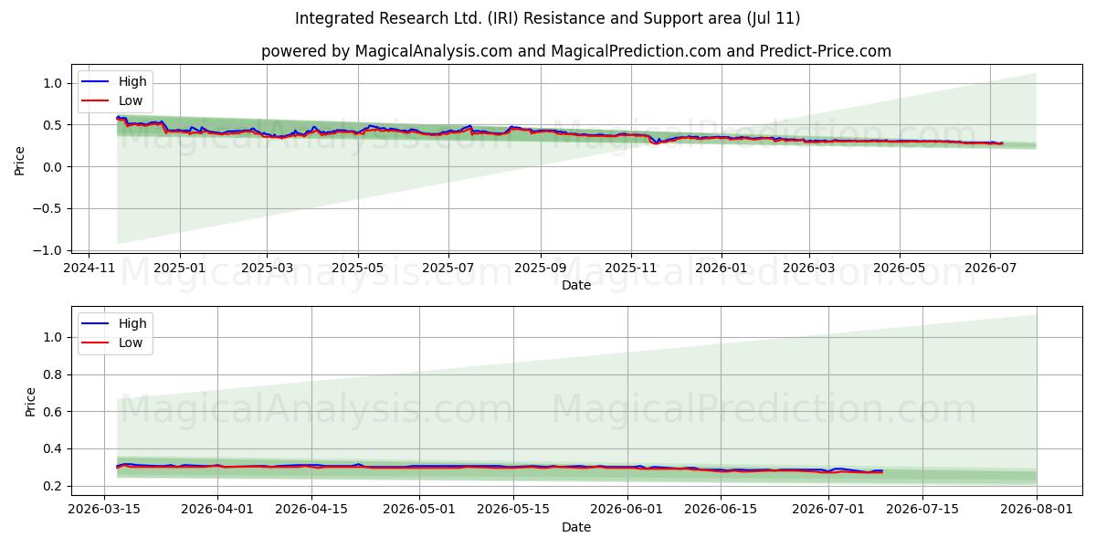
Task: Click the '2026-03' x-axis tick label
Action: [808, 269]
